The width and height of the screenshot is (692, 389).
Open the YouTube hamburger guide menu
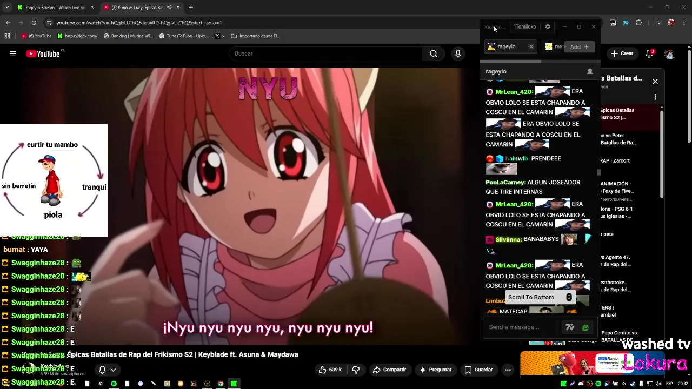[x=13, y=53]
